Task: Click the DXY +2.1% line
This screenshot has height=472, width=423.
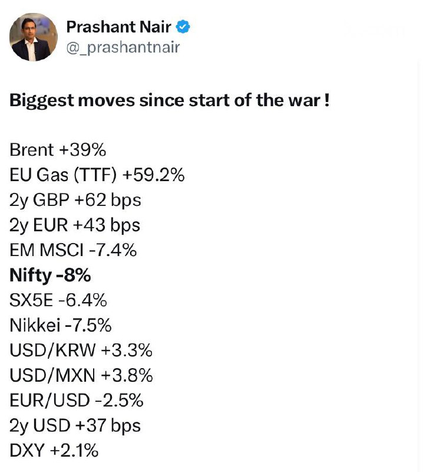Action: click(x=54, y=451)
